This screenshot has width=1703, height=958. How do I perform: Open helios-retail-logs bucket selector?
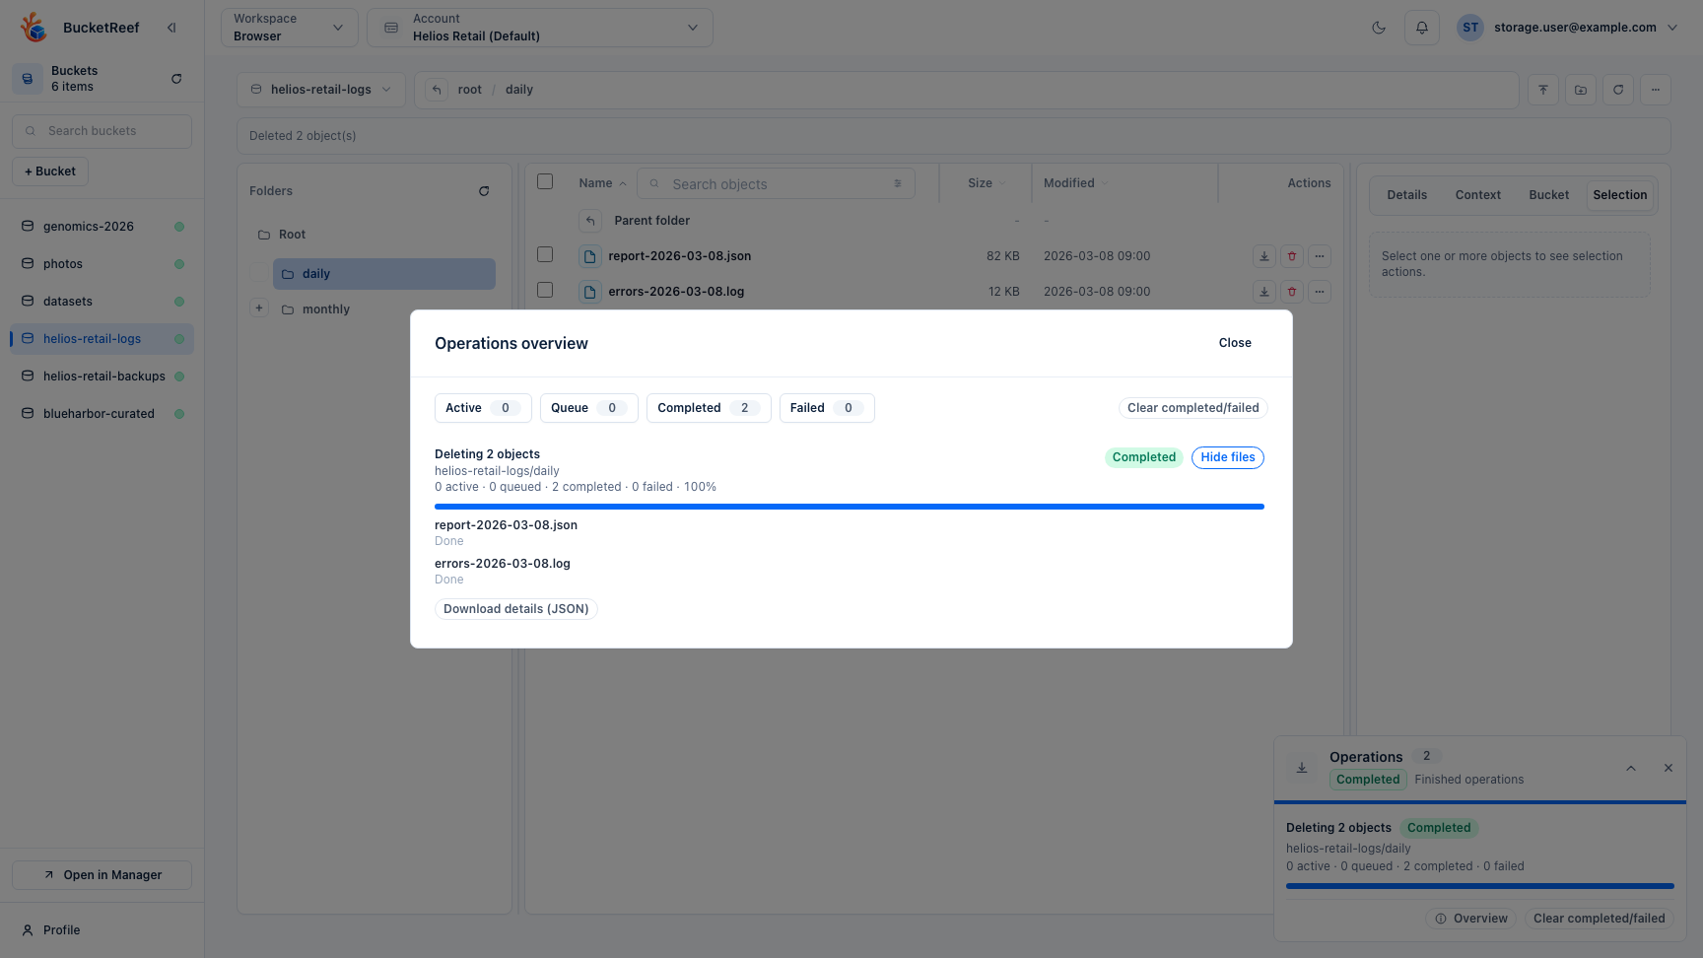tap(321, 90)
